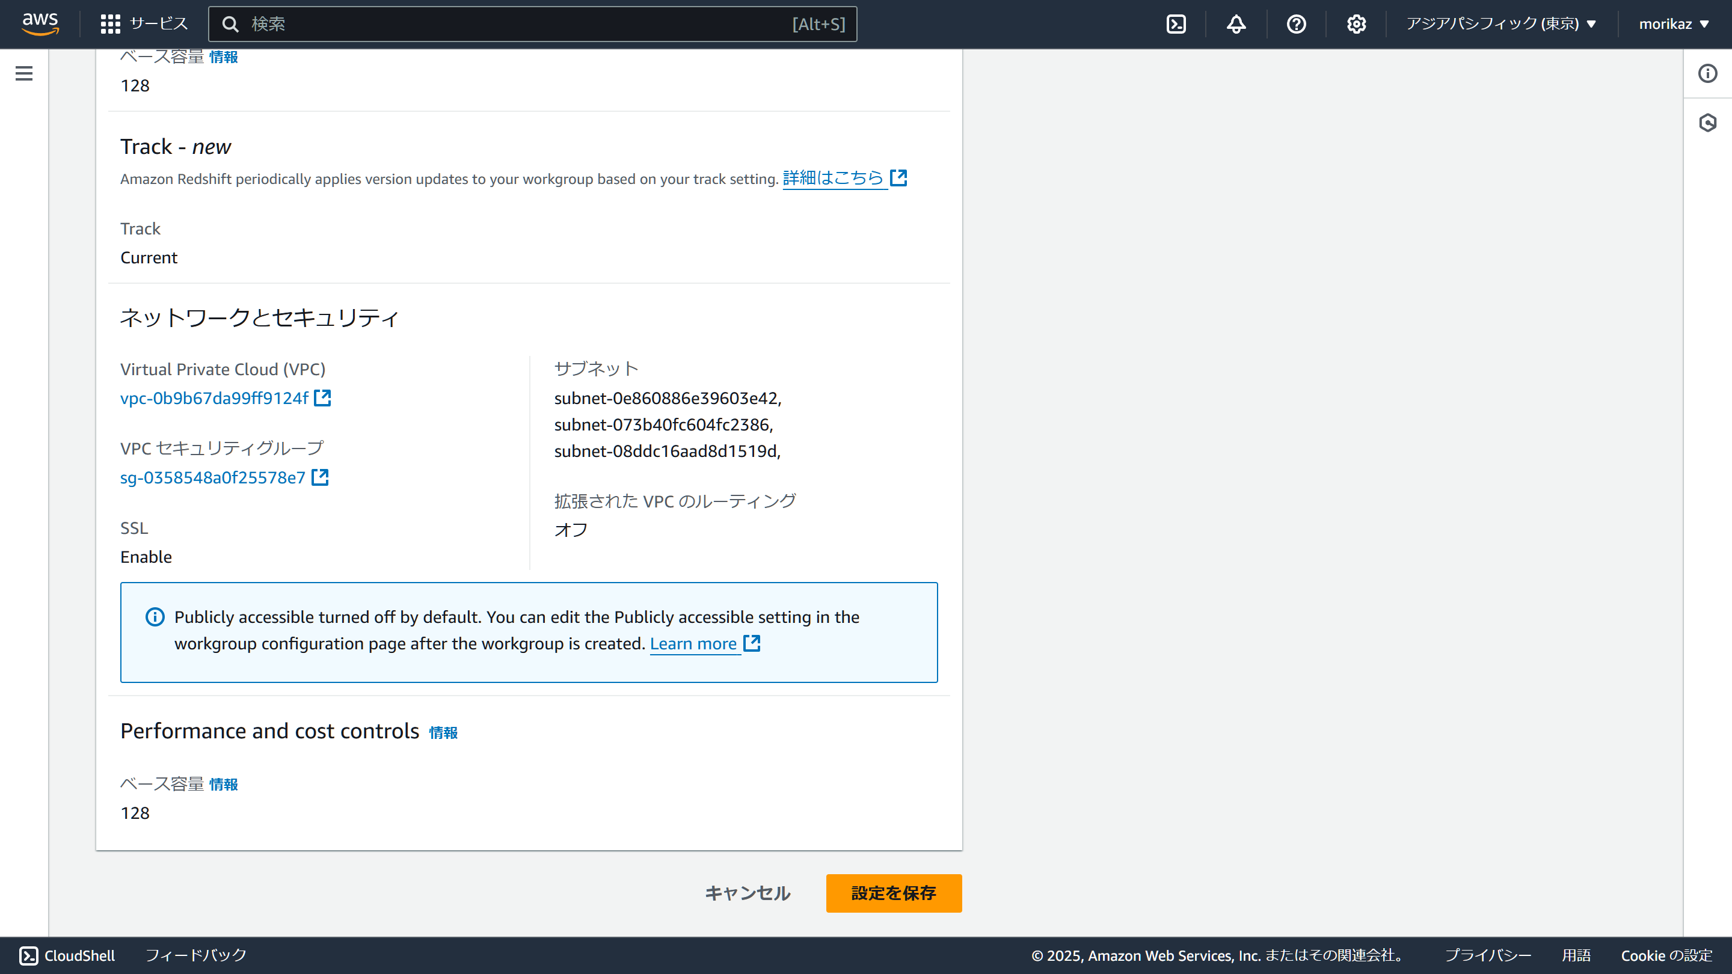Open 情報 beside Performance and cost controls
Screen dimensions: 1732x974
click(x=443, y=733)
